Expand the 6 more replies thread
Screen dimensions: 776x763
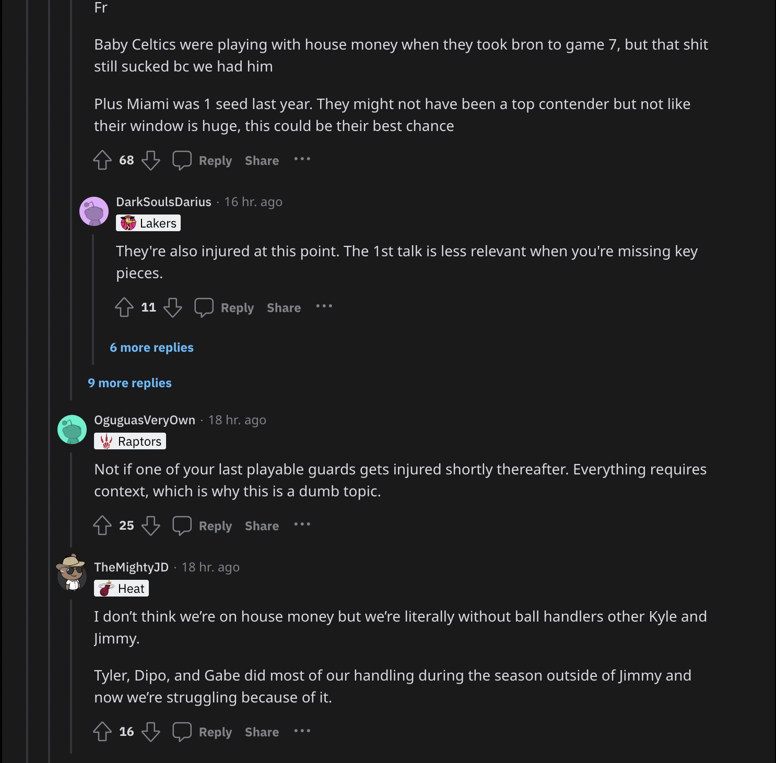click(151, 348)
